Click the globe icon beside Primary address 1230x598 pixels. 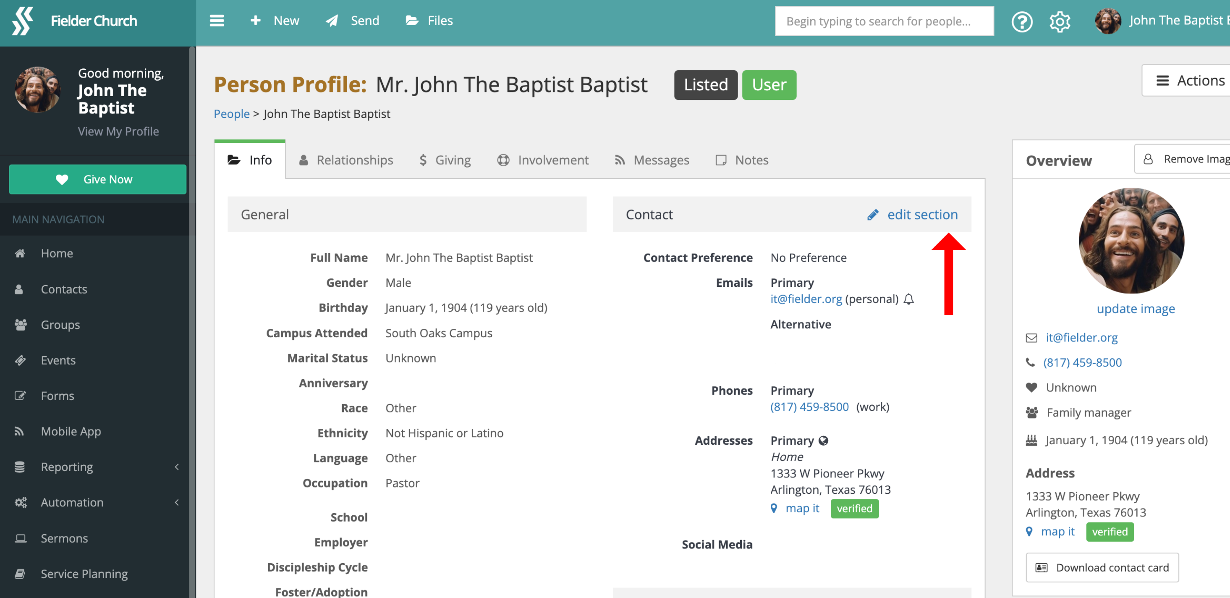(x=823, y=441)
